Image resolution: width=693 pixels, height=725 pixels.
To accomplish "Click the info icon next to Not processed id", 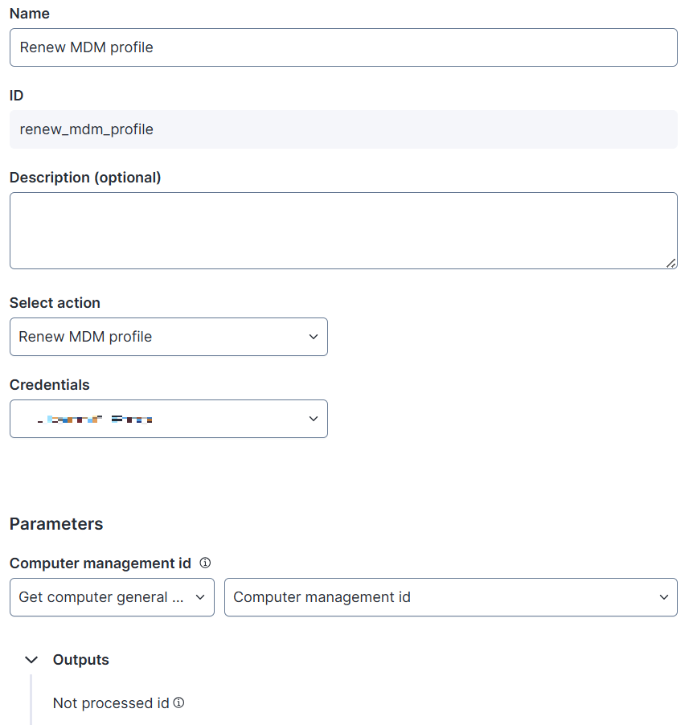I will (179, 702).
